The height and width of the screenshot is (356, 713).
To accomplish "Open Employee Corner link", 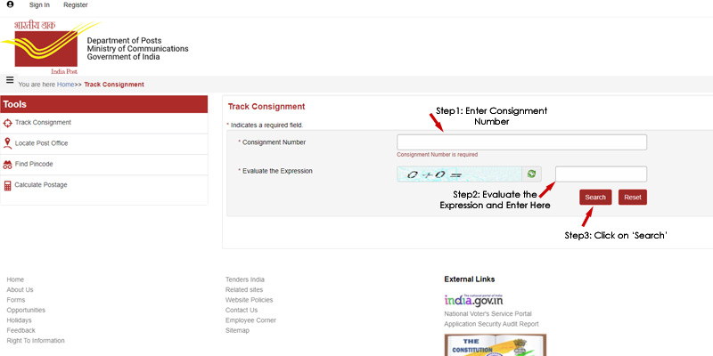I will point(250,320).
